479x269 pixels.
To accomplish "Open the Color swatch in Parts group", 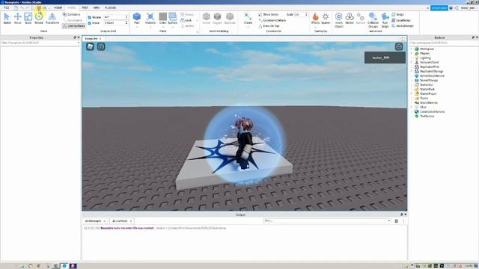I will click(163, 16).
